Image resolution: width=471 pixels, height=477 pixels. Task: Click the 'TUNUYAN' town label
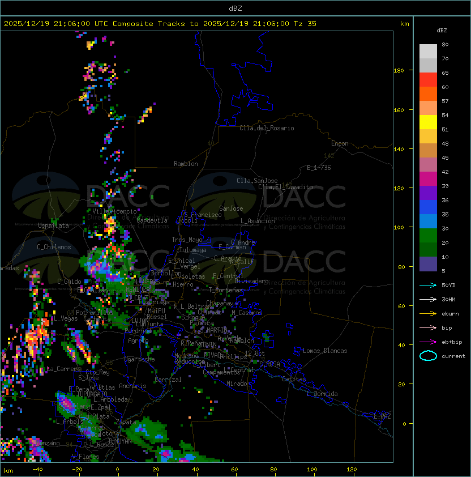click(120, 441)
